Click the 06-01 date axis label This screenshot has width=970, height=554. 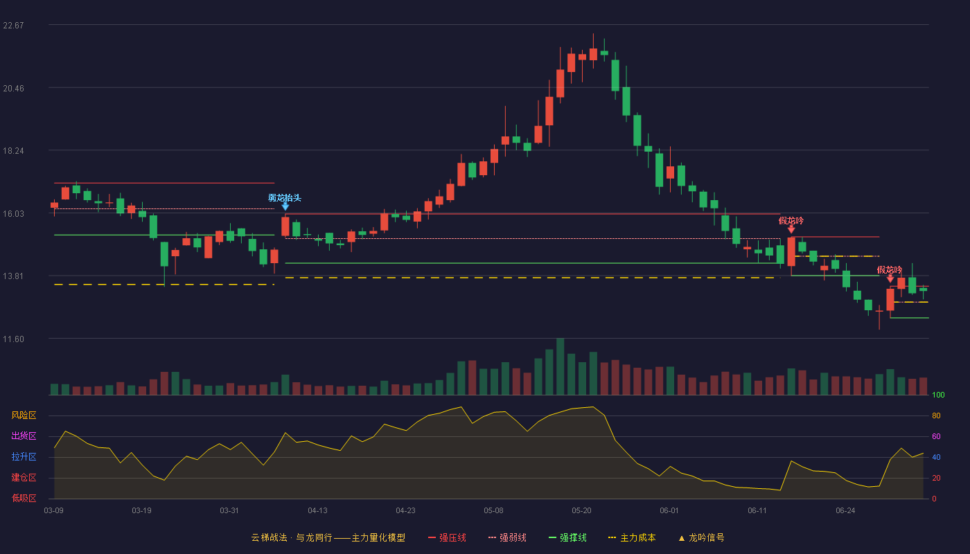[x=669, y=510]
